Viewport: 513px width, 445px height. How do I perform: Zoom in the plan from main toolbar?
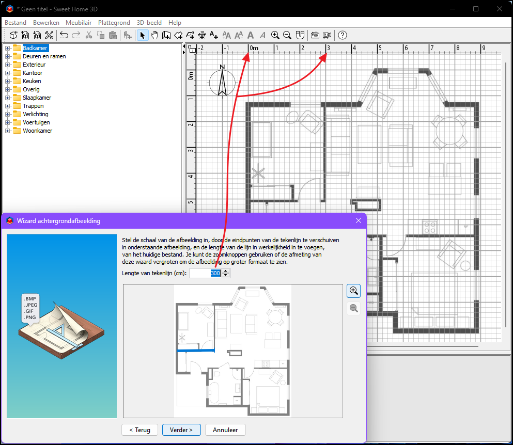pyautogui.click(x=275, y=35)
